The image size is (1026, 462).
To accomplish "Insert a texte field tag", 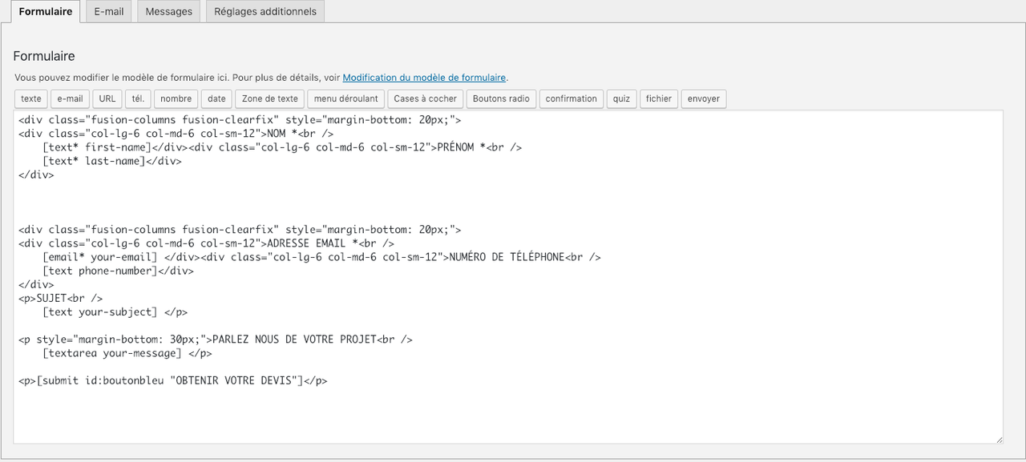I will [x=31, y=98].
